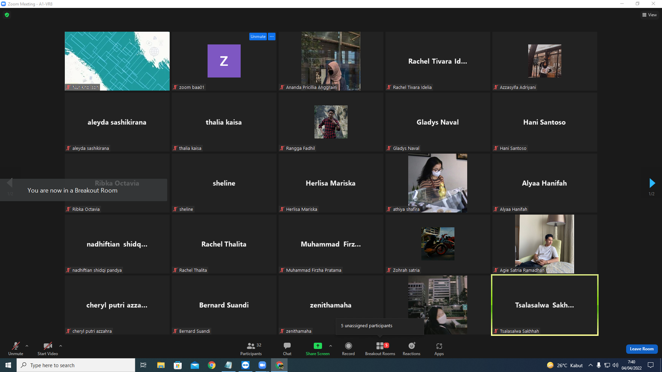Image resolution: width=662 pixels, height=372 pixels.
Task: Click the 'nadhiftian shidqi pandya' name label
Action: click(x=97, y=270)
